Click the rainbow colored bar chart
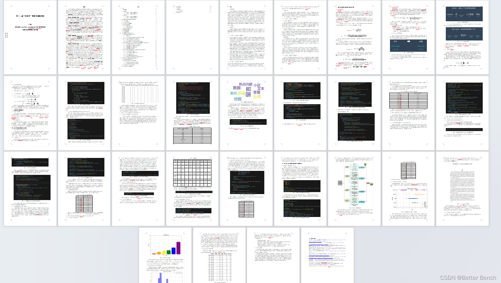 click(x=165, y=246)
